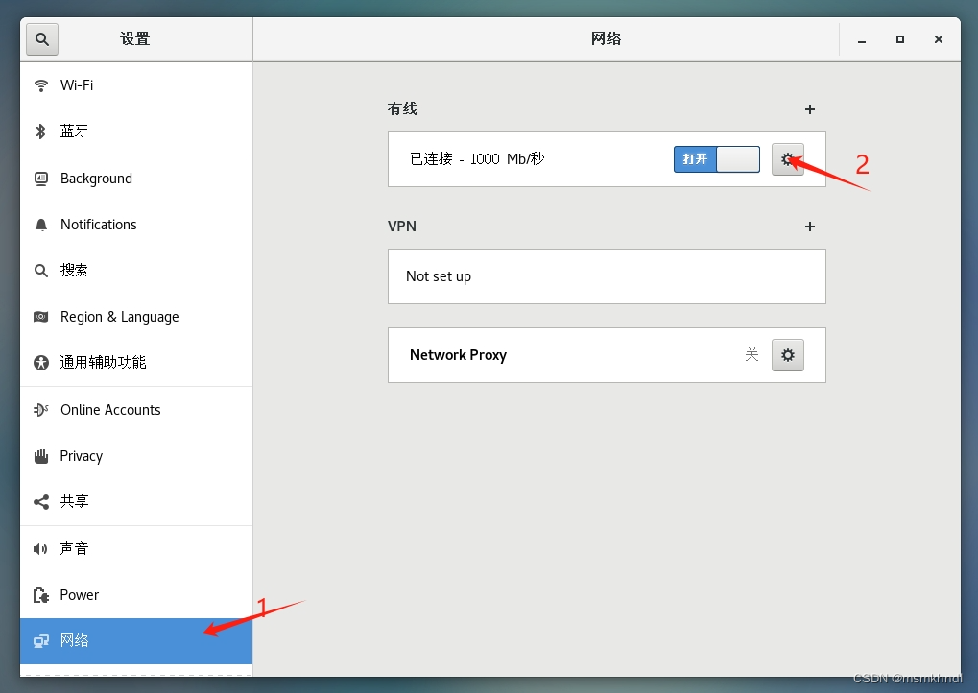Go to Region & Language panel
The image size is (978, 693).
coord(136,317)
